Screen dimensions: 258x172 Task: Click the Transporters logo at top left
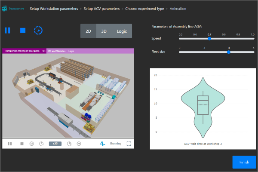(x=13, y=8)
